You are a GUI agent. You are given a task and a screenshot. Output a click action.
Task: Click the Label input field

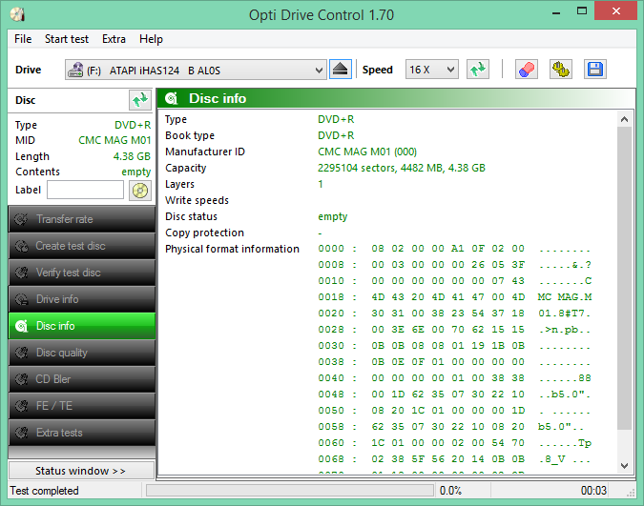point(85,190)
